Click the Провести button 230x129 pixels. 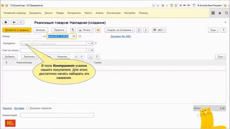tap(59, 30)
